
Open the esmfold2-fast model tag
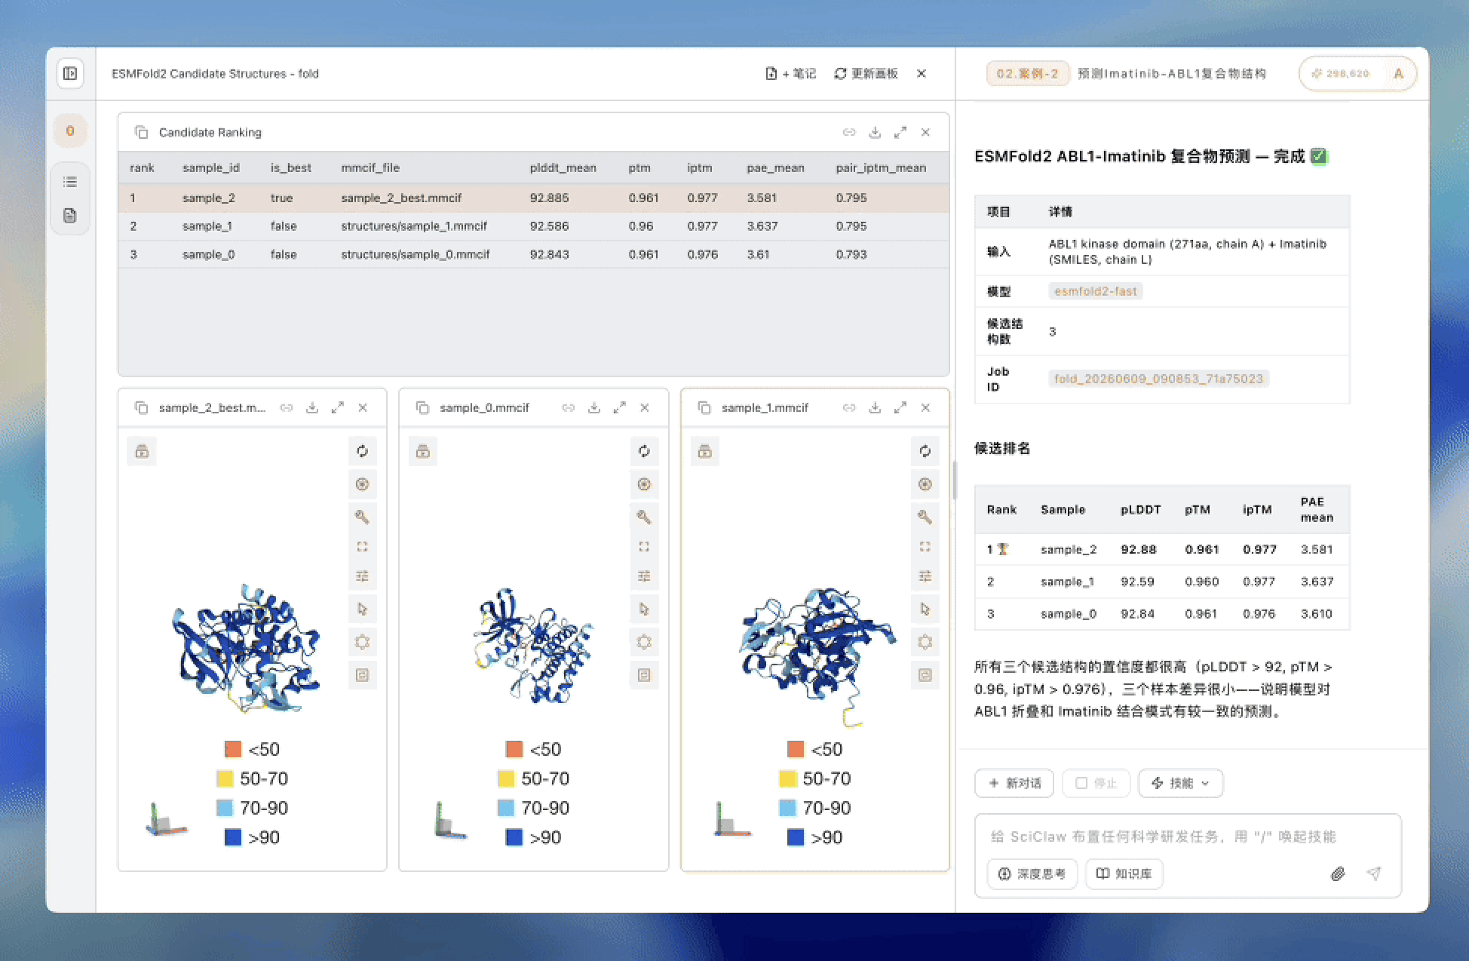1096,291
